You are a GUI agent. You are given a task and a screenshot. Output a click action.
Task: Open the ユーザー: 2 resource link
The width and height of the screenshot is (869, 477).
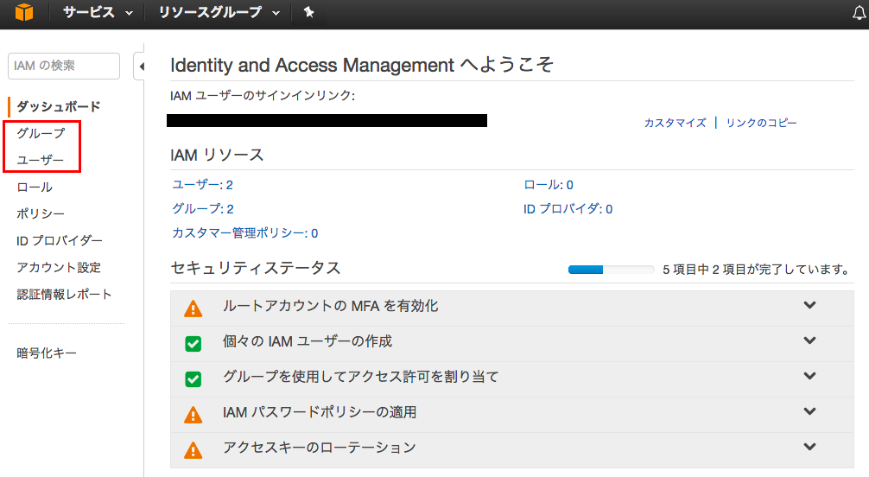coord(202,185)
